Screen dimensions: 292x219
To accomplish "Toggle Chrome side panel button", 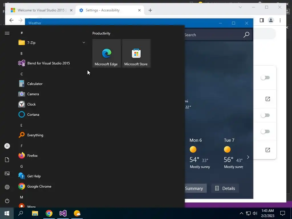I will click(x=262, y=20).
